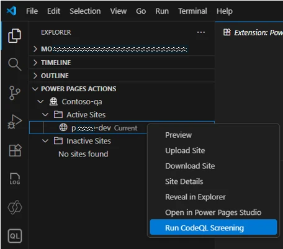Viewport: 283px width, 249px height.
Task: Open the LOG viewer icon in activity bar
Action: (15, 179)
